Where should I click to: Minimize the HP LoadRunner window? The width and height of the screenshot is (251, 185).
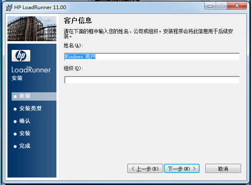point(210,6)
